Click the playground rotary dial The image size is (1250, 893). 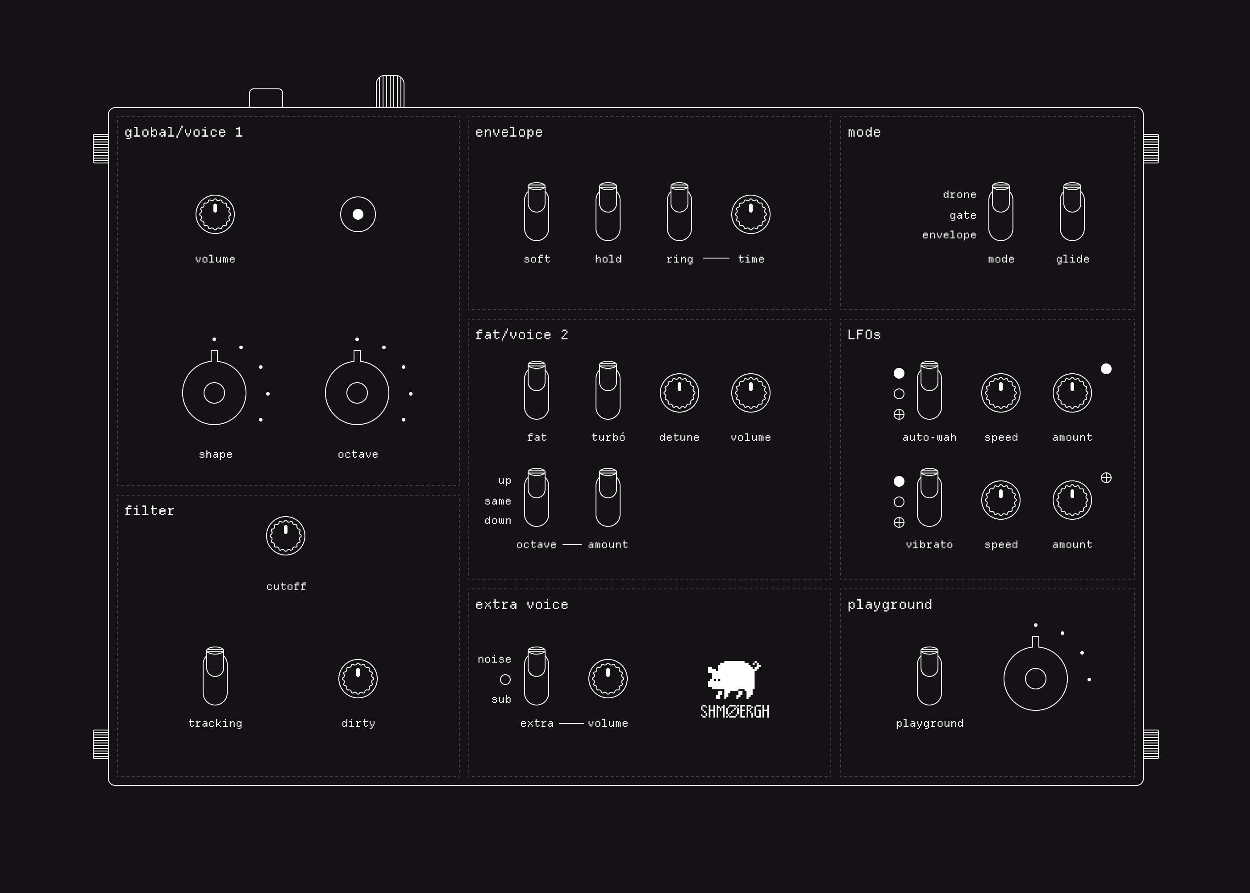[x=1035, y=679]
